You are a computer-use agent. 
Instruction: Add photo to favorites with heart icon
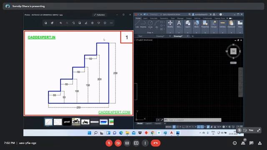[x=98, y=23]
